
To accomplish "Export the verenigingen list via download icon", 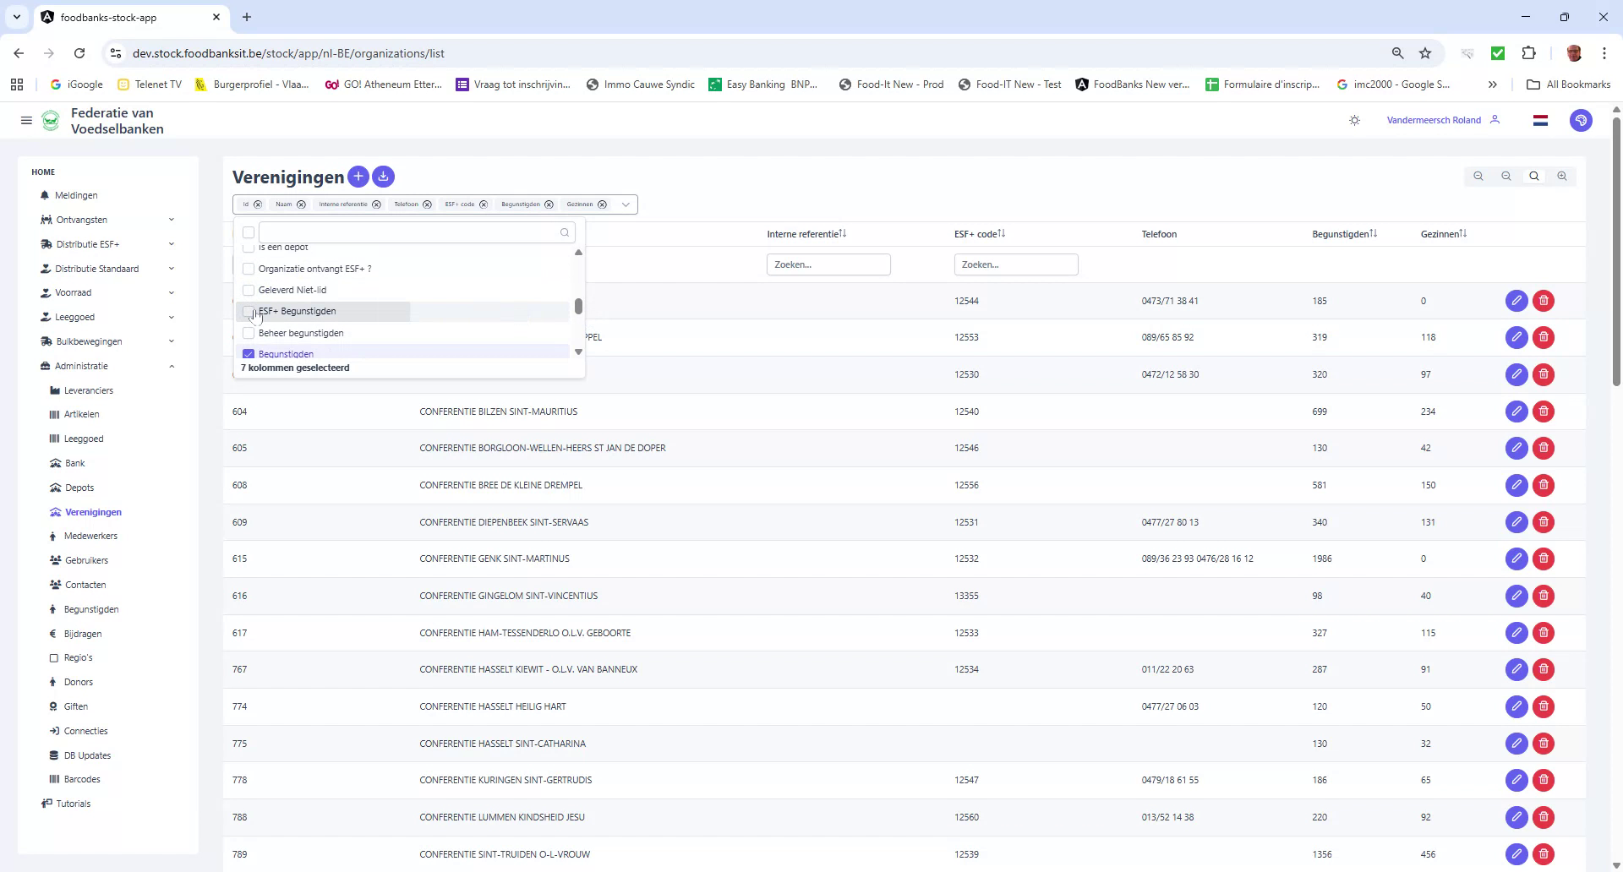I will click(x=383, y=177).
